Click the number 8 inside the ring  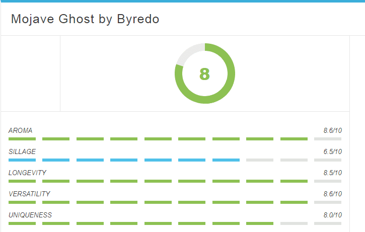pyautogui.click(x=204, y=74)
